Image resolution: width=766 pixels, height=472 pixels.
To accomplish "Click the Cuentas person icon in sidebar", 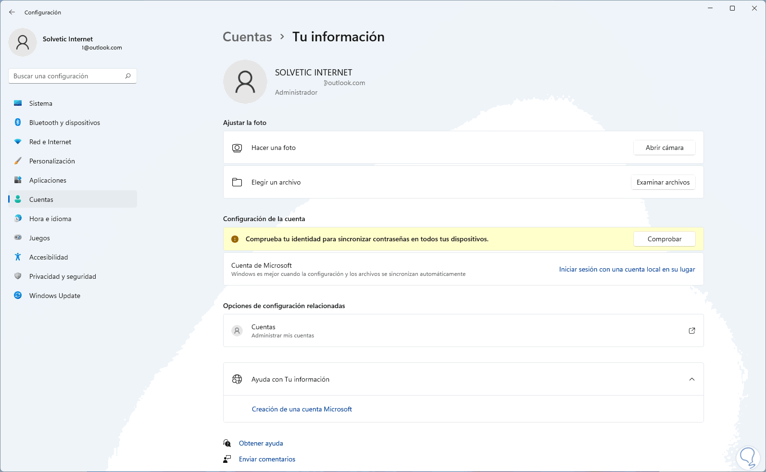I will click(18, 199).
